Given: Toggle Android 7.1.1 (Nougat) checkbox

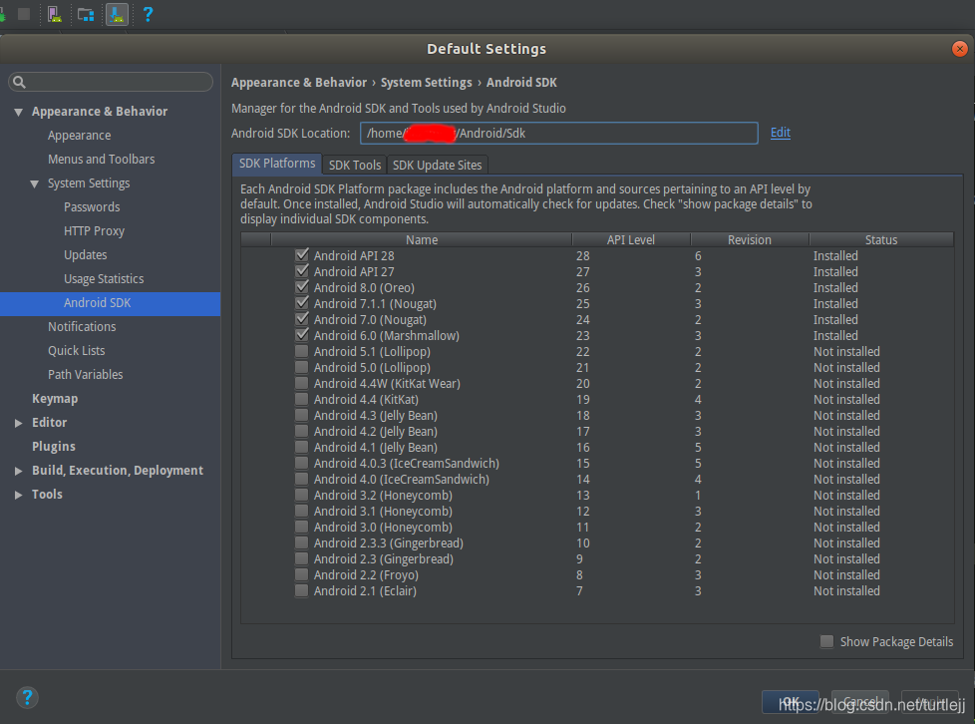Looking at the screenshot, I should point(302,303).
